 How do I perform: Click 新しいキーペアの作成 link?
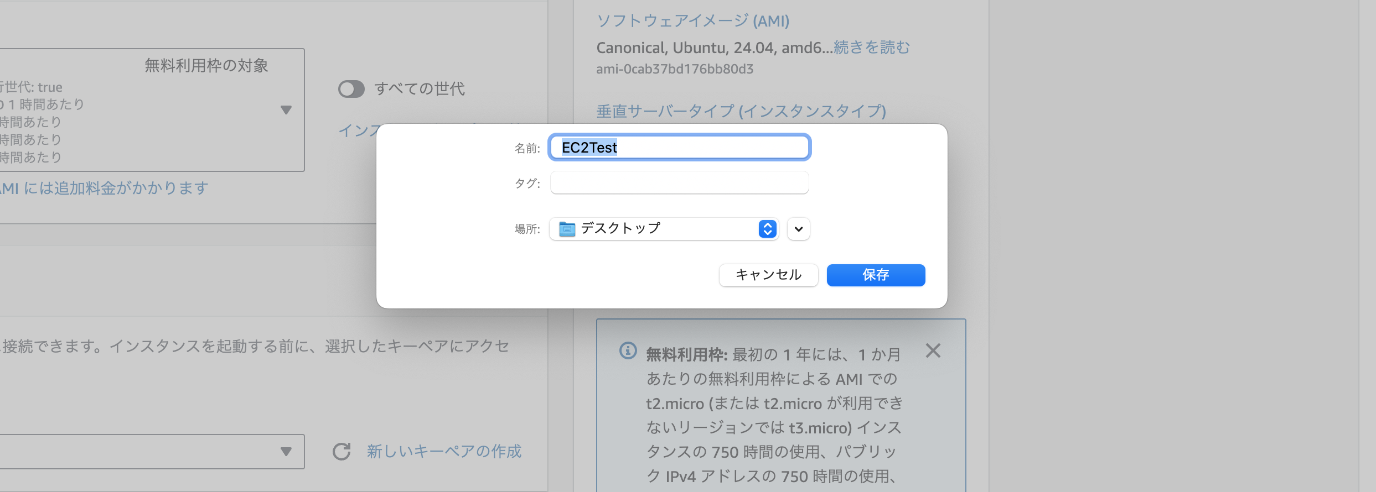(444, 452)
